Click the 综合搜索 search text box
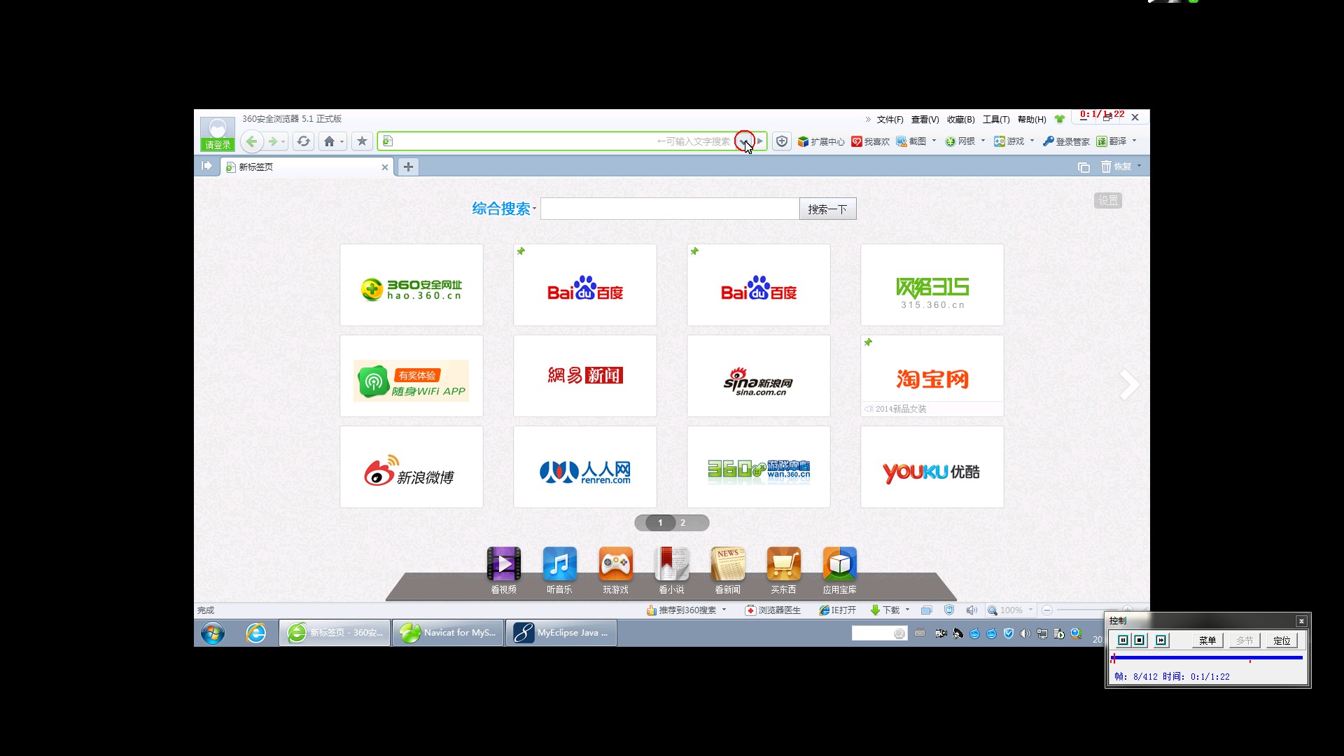Viewport: 1344px width, 756px height. point(670,209)
